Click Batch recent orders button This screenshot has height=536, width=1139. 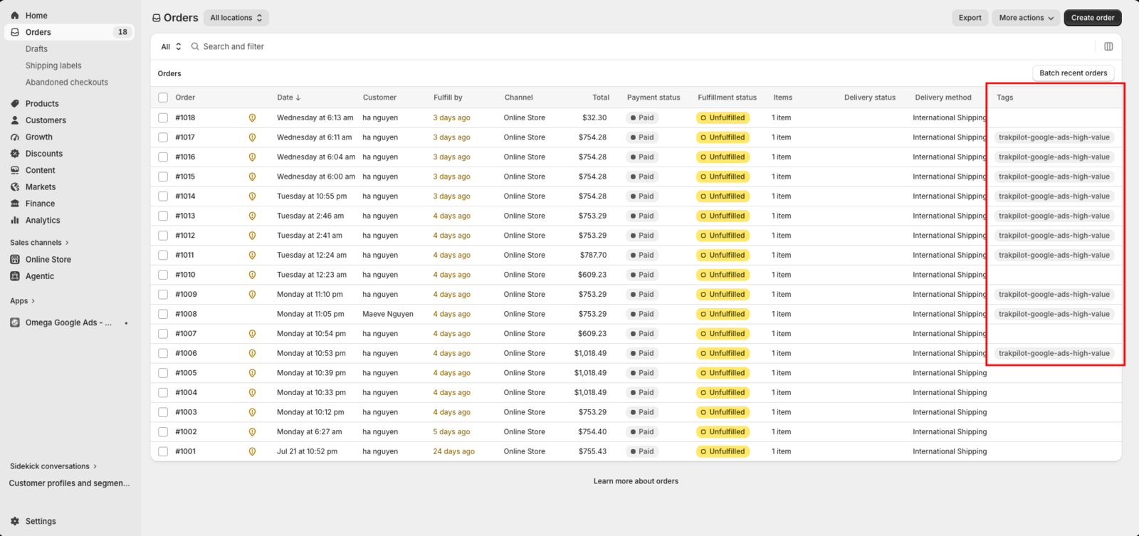[1073, 73]
